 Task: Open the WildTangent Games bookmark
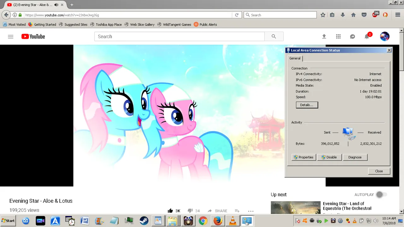coord(174,24)
